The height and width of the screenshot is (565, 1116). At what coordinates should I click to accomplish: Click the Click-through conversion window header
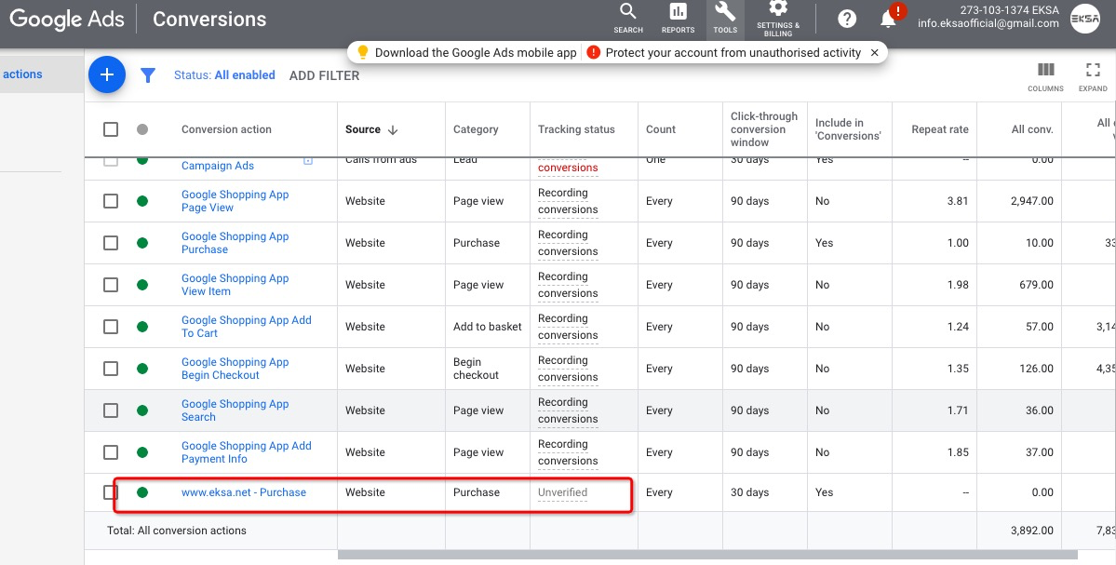tap(763, 129)
